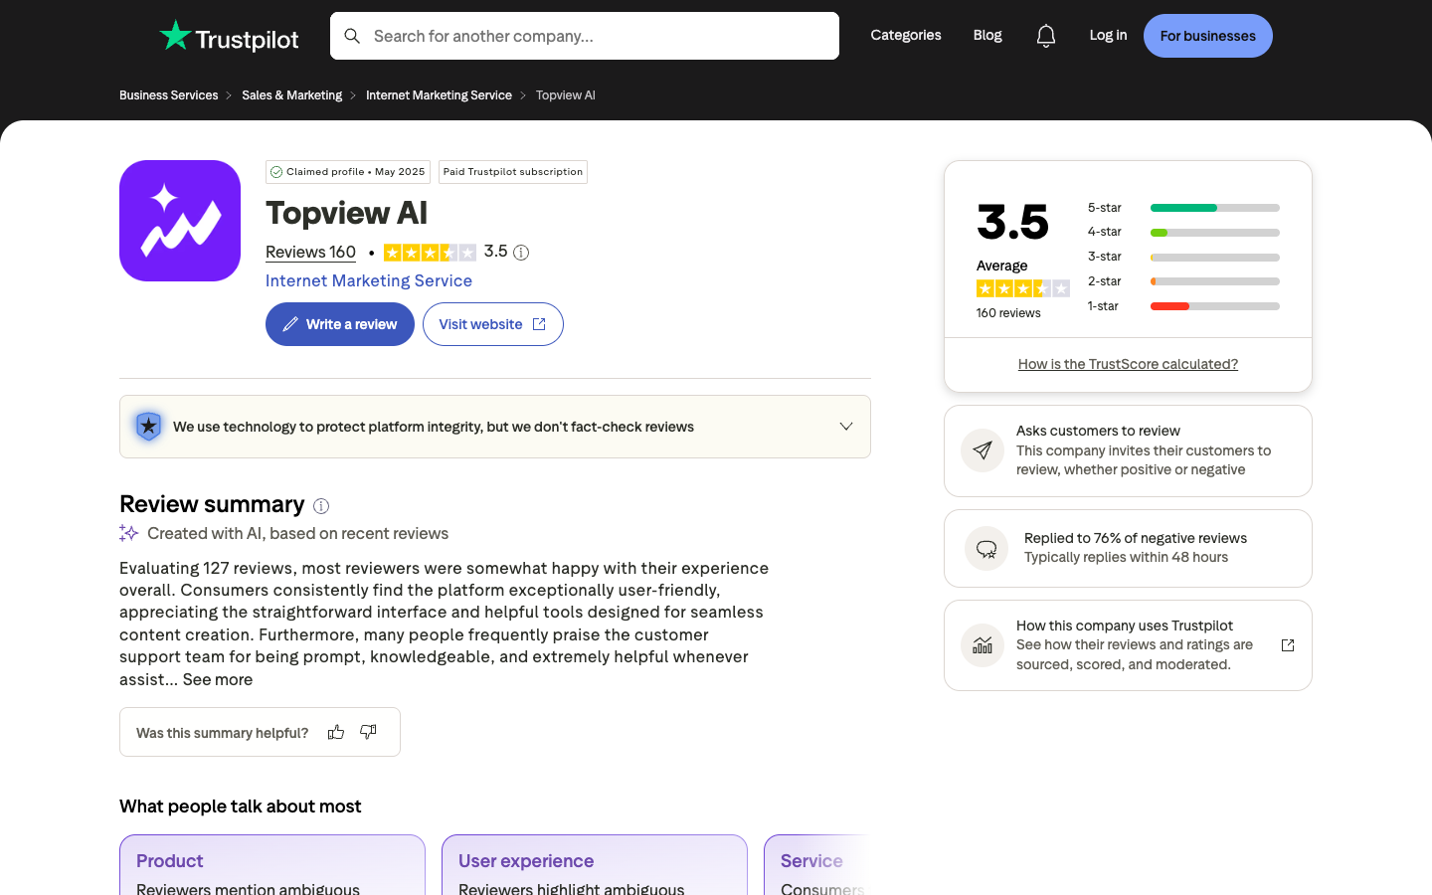This screenshot has width=1432, height=895.
Task: Click the info icon beside Review summary
Action: pyautogui.click(x=321, y=506)
